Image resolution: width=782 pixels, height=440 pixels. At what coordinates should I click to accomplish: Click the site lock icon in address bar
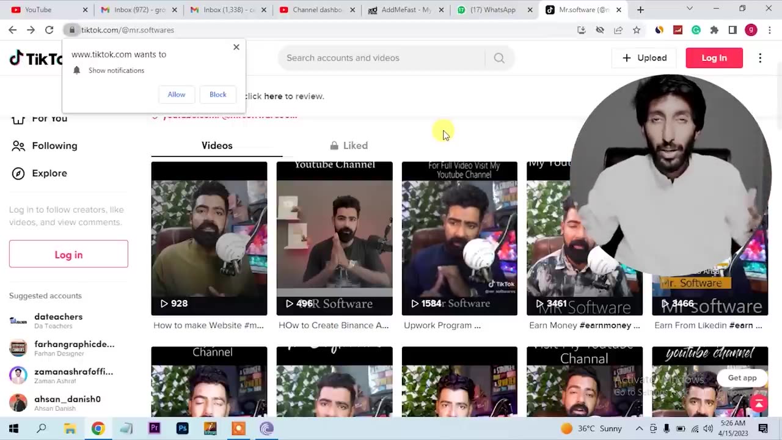pyautogui.click(x=71, y=30)
